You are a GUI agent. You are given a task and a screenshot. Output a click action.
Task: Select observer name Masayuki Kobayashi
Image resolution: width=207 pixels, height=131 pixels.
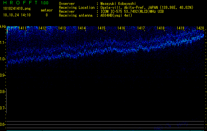[118, 4]
